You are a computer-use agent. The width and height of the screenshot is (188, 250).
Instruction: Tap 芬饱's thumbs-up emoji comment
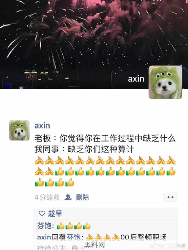(x=74, y=226)
